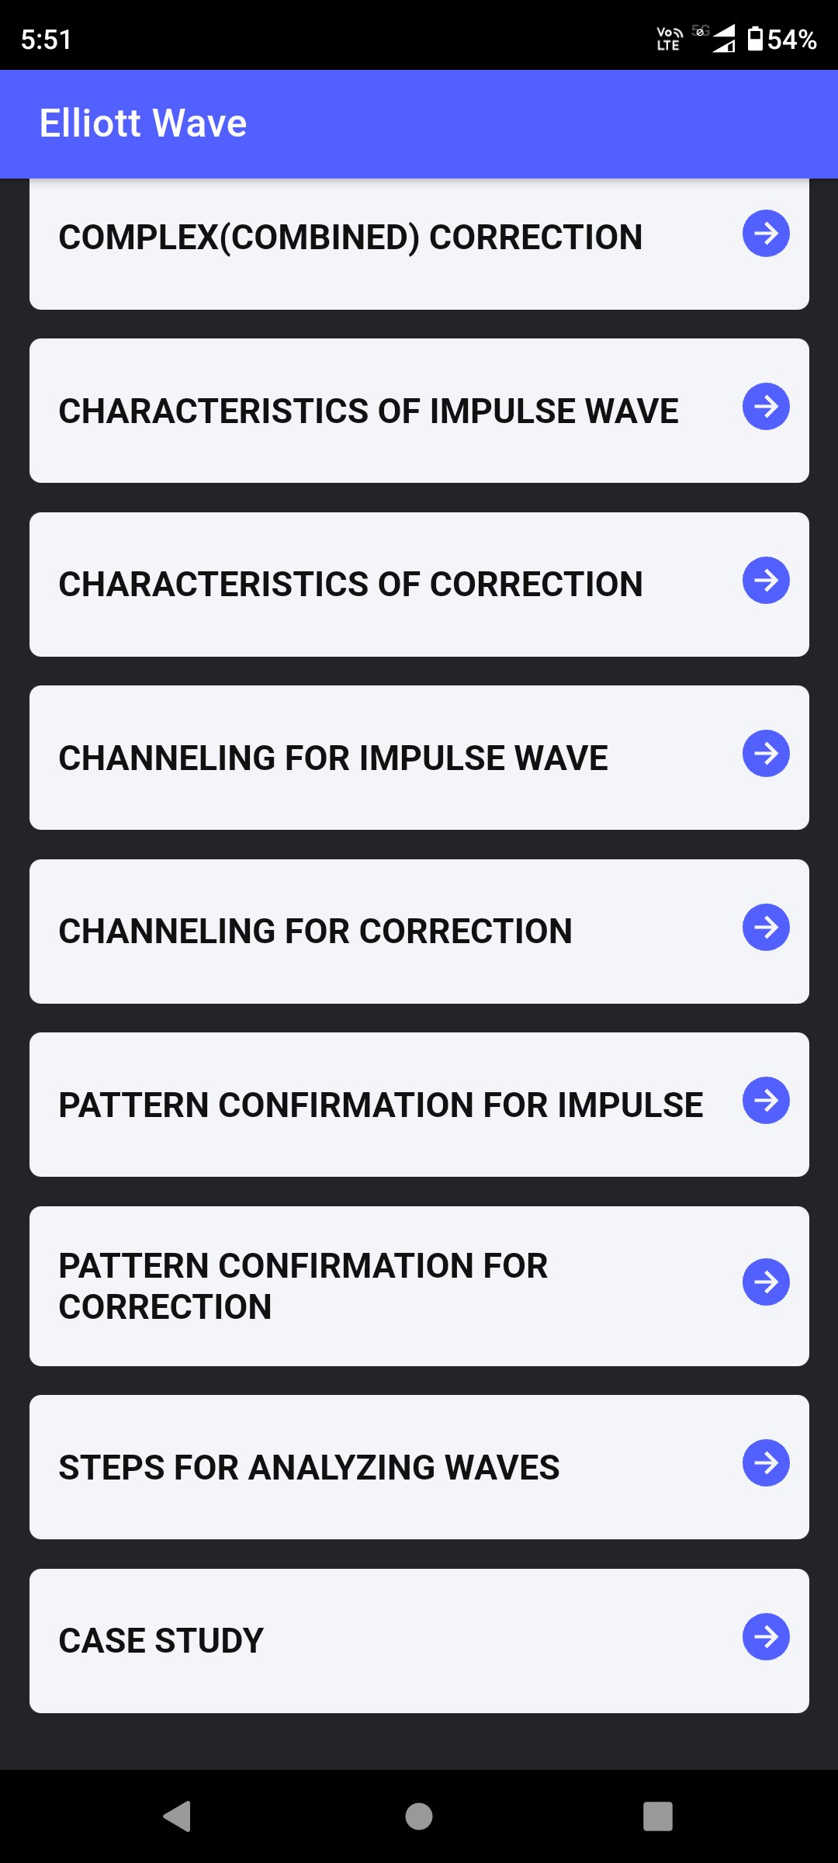Hit arrow icon beside Channeling for Correction
The width and height of the screenshot is (838, 1863).
click(x=766, y=928)
